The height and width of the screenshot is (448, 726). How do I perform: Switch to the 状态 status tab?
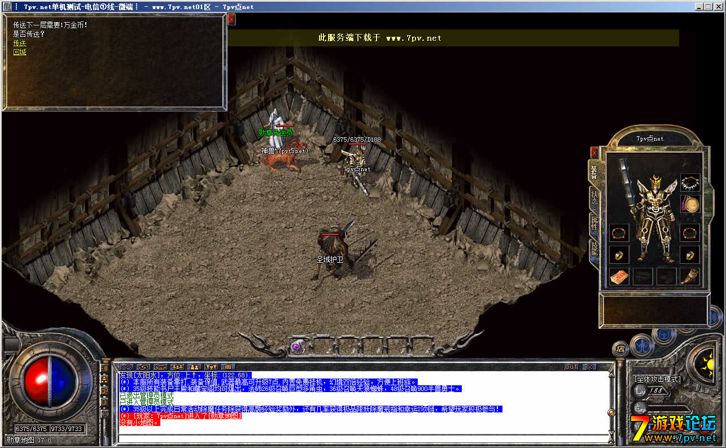594,197
